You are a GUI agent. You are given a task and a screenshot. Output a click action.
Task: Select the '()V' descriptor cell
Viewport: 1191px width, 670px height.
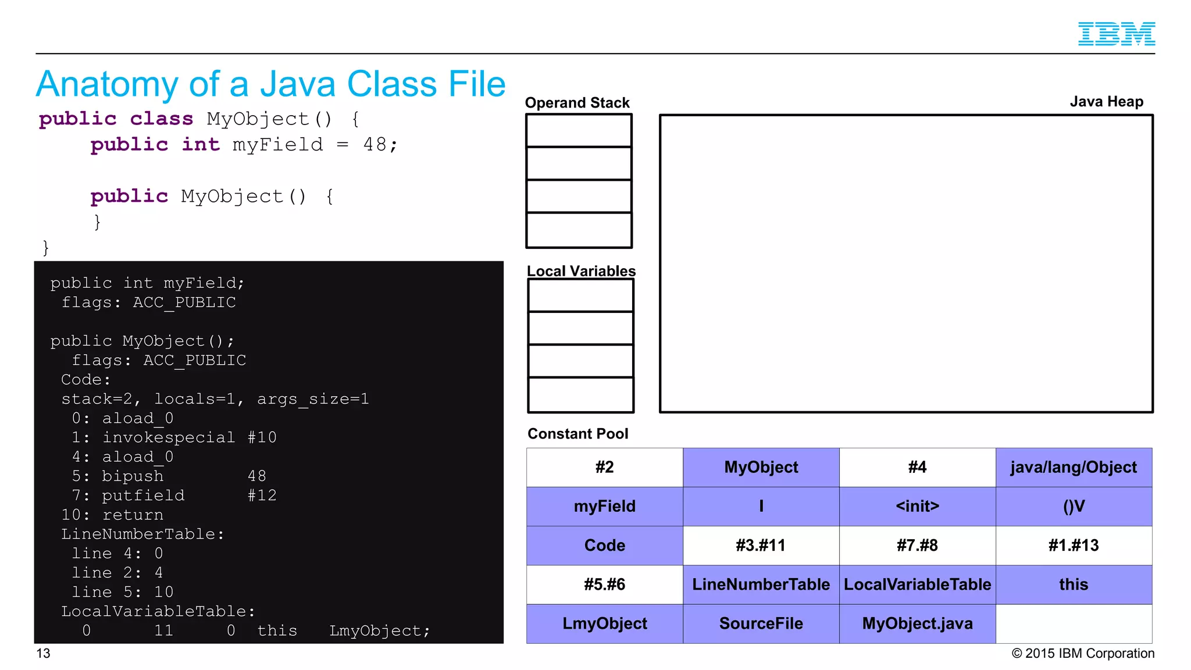[1074, 507]
